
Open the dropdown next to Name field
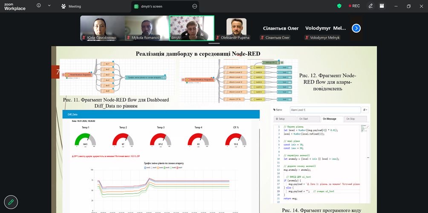365,109
